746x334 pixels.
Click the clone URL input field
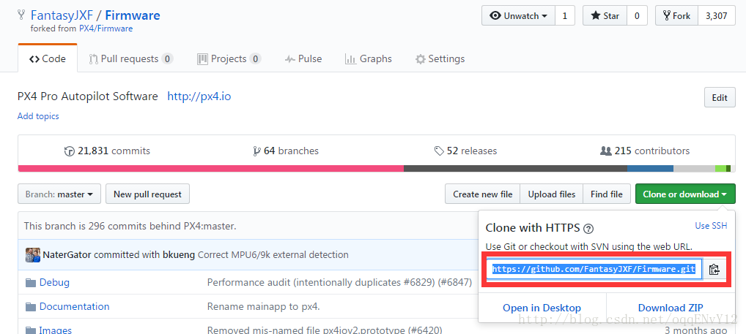point(594,270)
